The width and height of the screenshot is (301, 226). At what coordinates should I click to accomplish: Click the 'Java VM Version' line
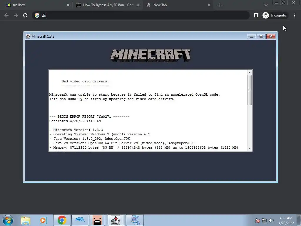[121, 143]
